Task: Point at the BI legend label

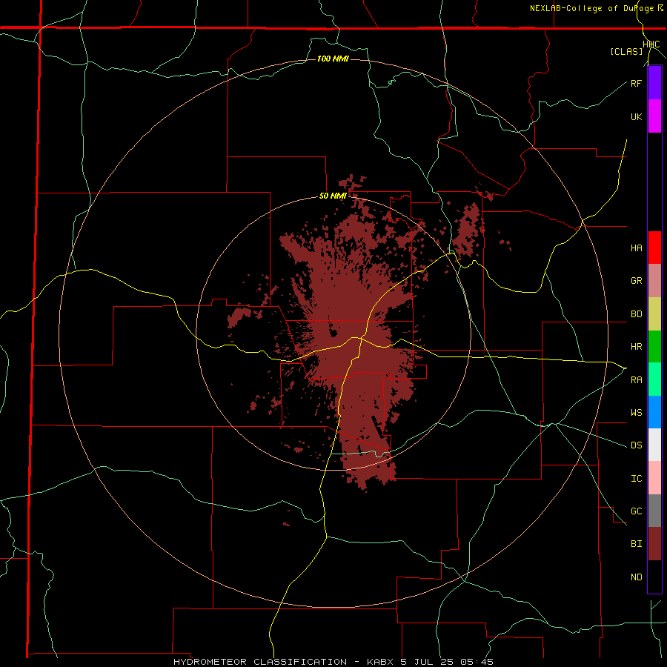Action: [636, 544]
